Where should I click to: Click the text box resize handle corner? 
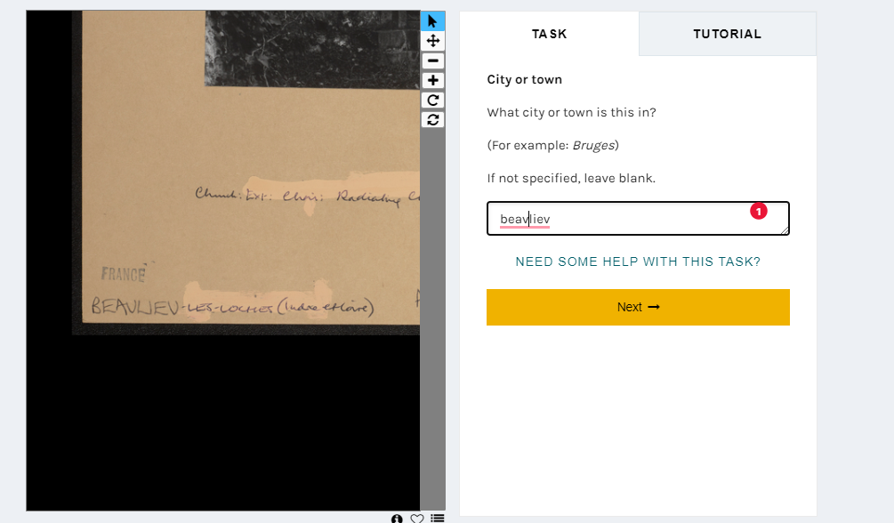click(x=785, y=230)
